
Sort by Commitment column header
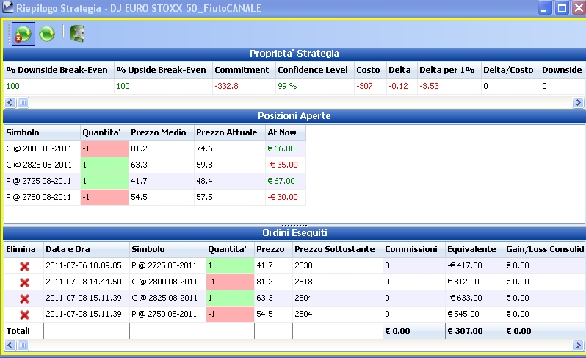pos(242,70)
